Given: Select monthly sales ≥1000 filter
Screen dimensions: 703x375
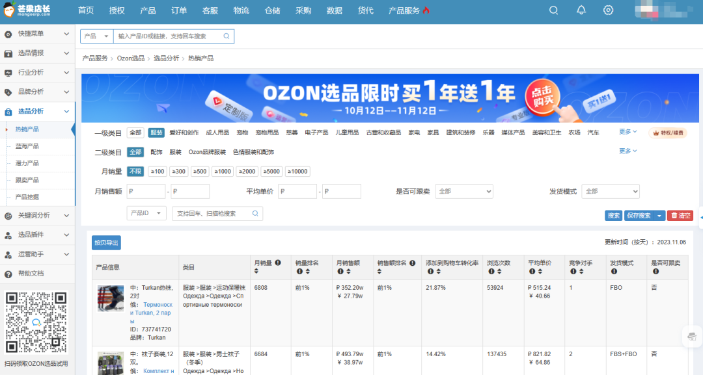Looking at the screenshot, I should (223, 172).
